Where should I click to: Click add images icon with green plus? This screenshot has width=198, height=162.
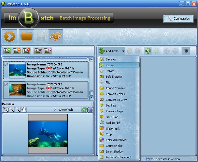(x=7, y=51)
